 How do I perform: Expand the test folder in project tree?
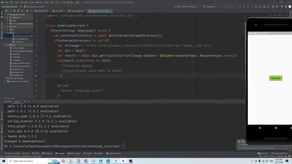click(x=8, y=45)
